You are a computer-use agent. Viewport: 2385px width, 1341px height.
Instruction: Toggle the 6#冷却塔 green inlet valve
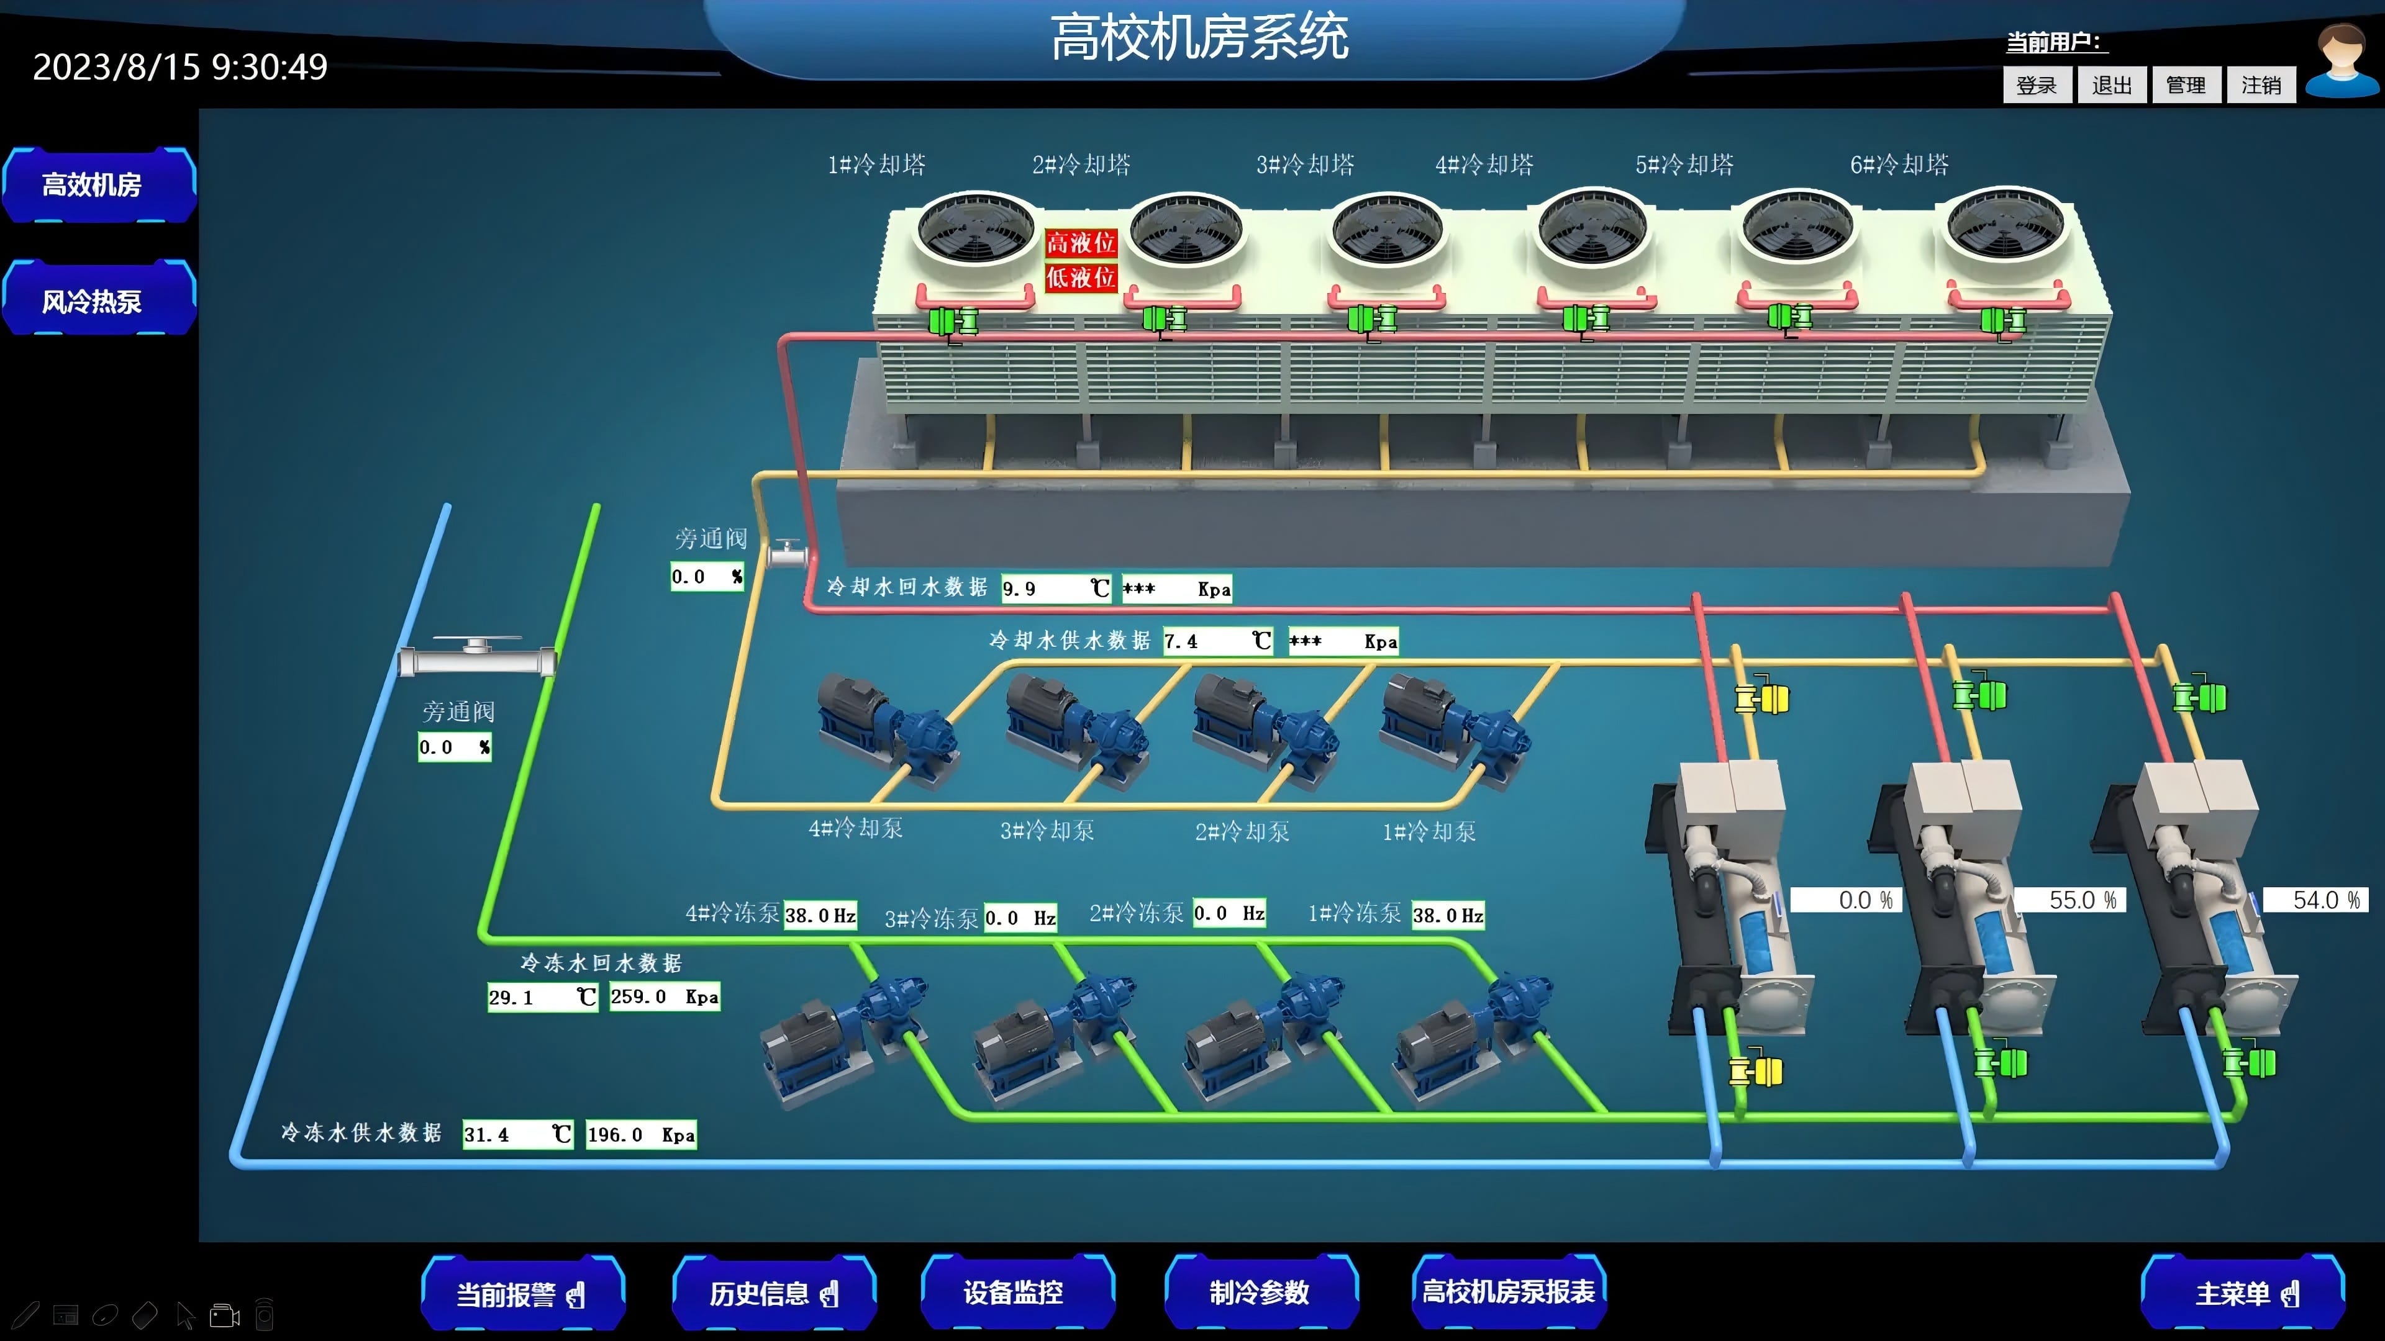pyautogui.click(x=2002, y=321)
